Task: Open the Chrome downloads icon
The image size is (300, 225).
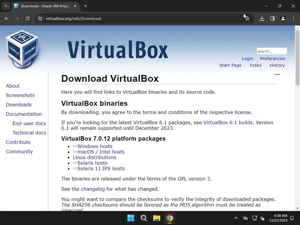Action: tap(262, 18)
